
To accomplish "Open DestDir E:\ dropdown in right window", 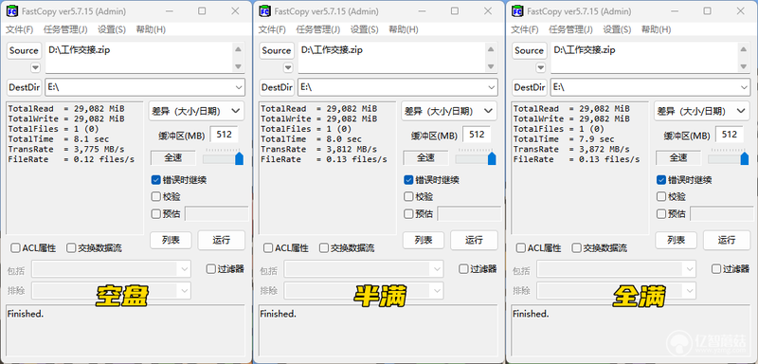I will coord(745,87).
